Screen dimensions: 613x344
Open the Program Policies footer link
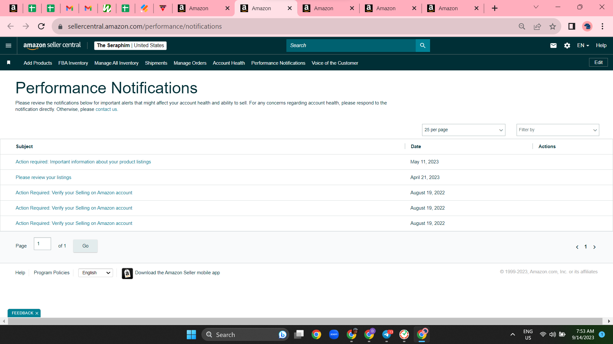pyautogui.click(x=52, y=273)
